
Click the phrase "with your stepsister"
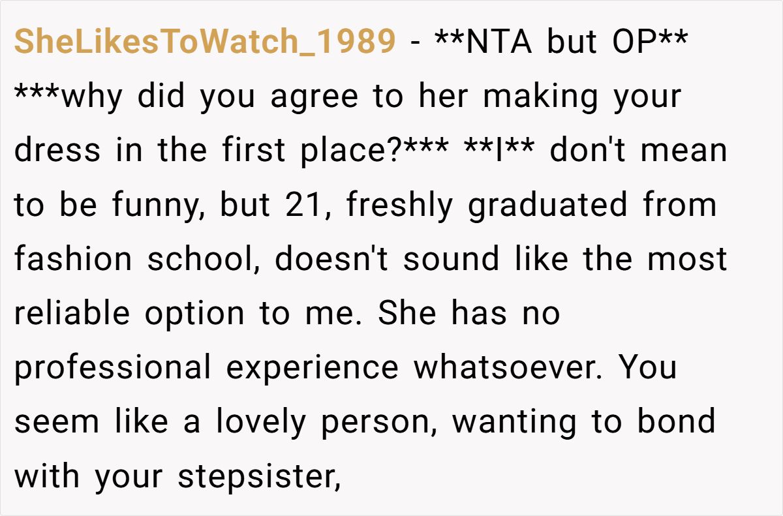(x=177, y=476)
